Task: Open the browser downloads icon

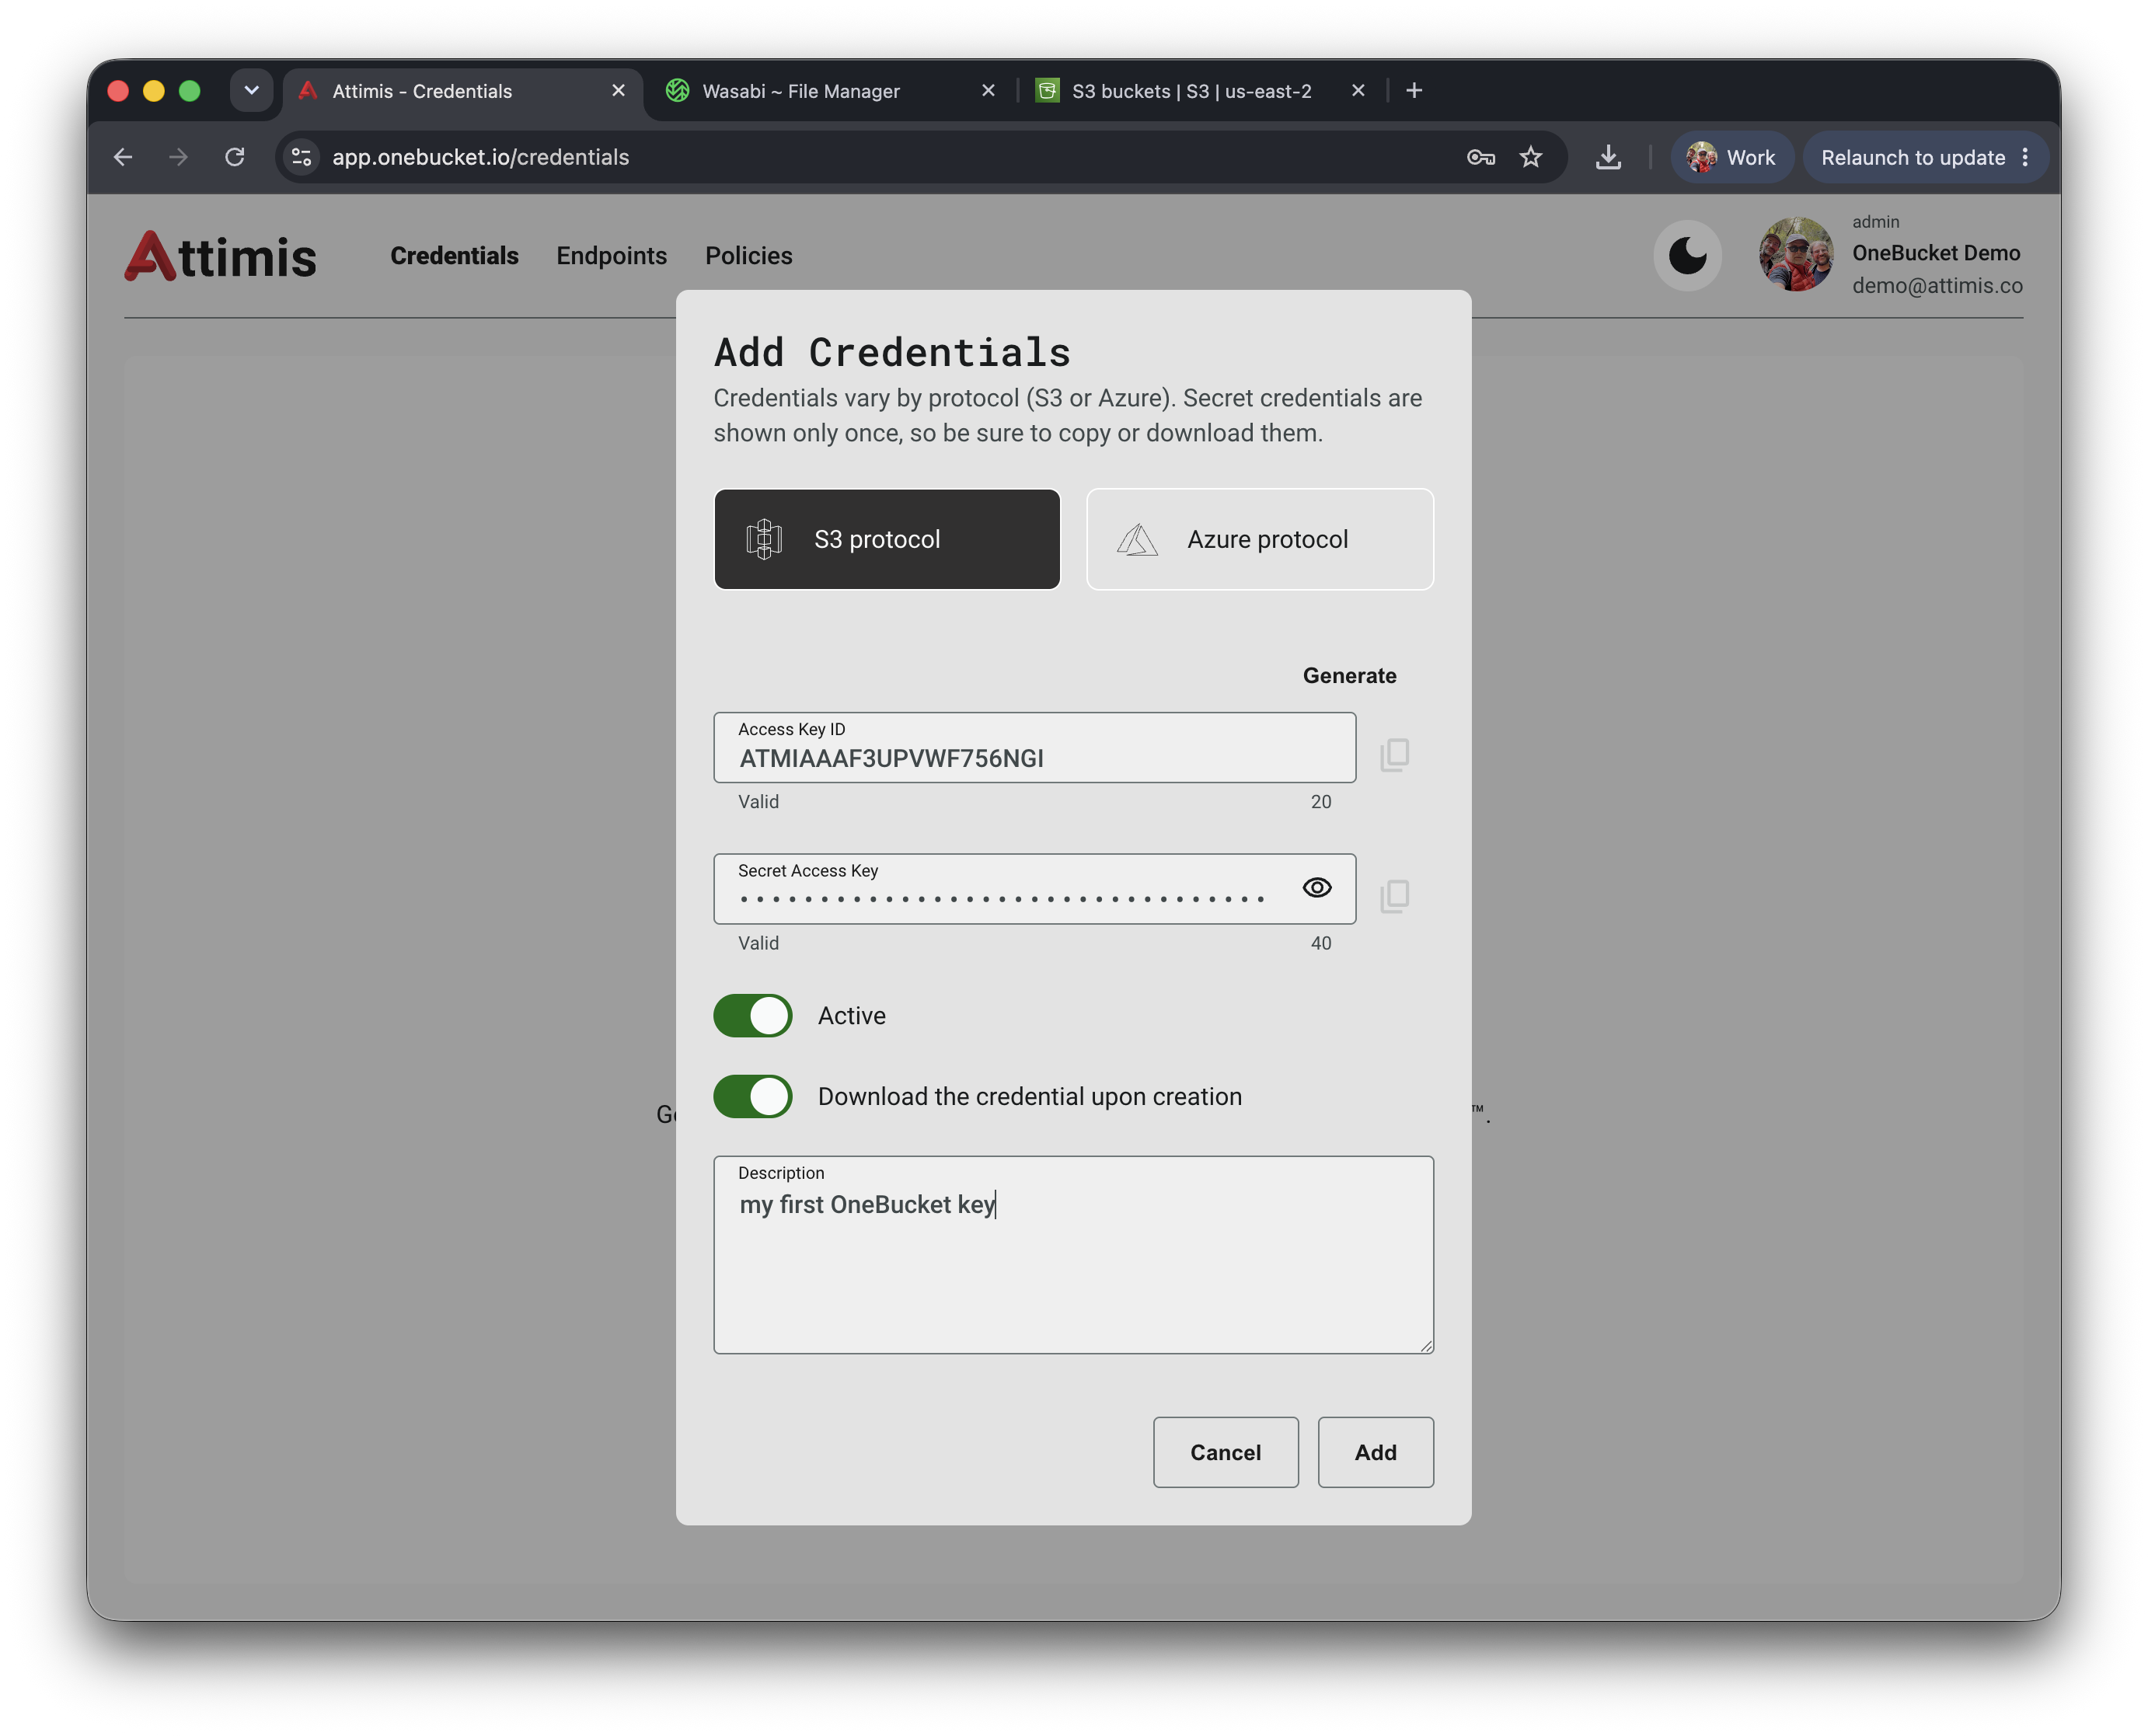Action: tap(1609, 157)
